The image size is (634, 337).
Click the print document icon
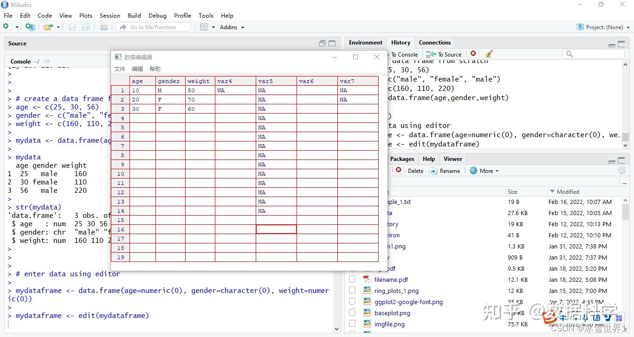coord(104,27)
